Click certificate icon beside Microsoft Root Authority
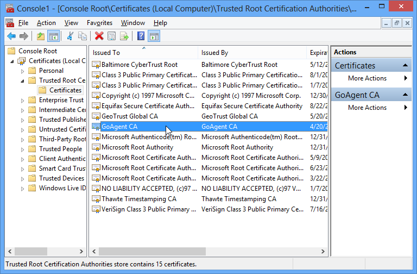 (x=96, y=147)
